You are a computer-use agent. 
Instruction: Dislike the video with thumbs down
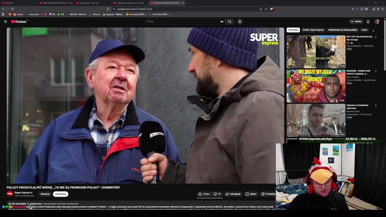[x=217, y=194]
